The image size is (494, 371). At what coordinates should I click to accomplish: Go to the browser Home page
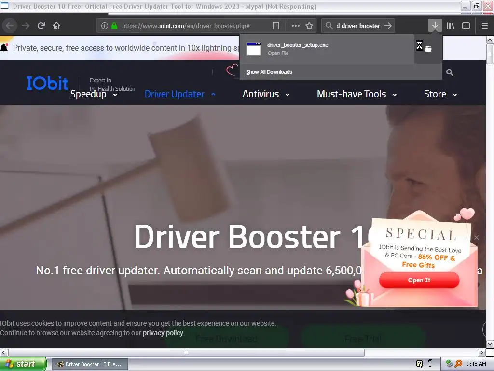(56, 26)
